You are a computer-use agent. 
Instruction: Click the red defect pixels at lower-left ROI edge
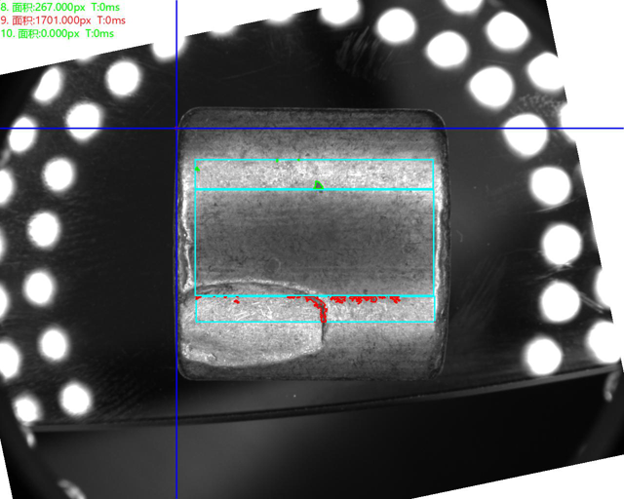[x=201, y=296]
